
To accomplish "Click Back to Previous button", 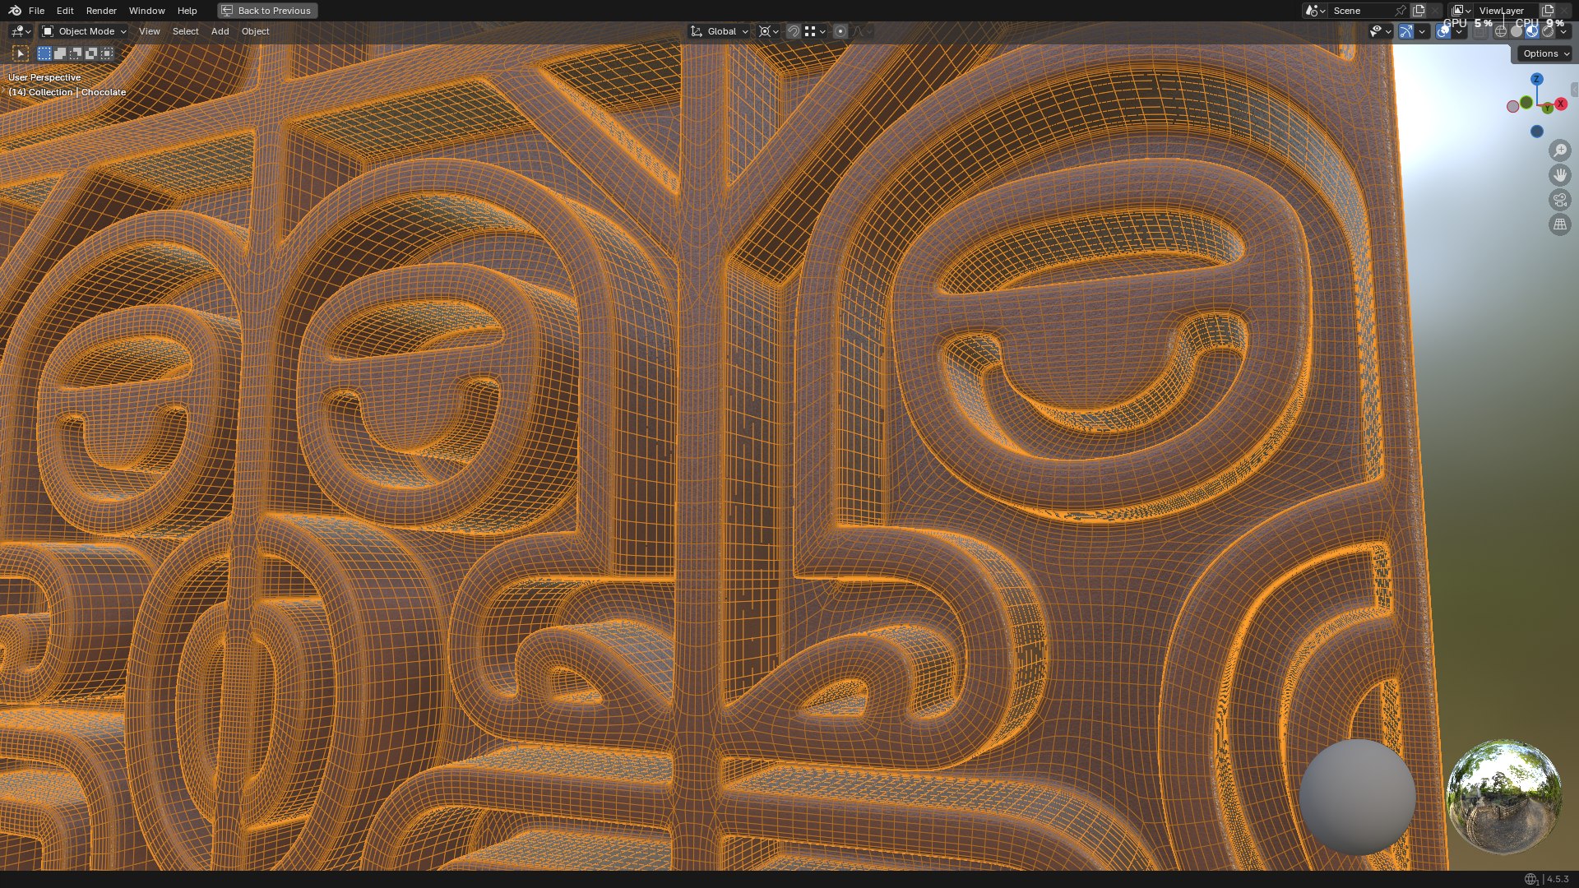I will [x=267, y=11].
